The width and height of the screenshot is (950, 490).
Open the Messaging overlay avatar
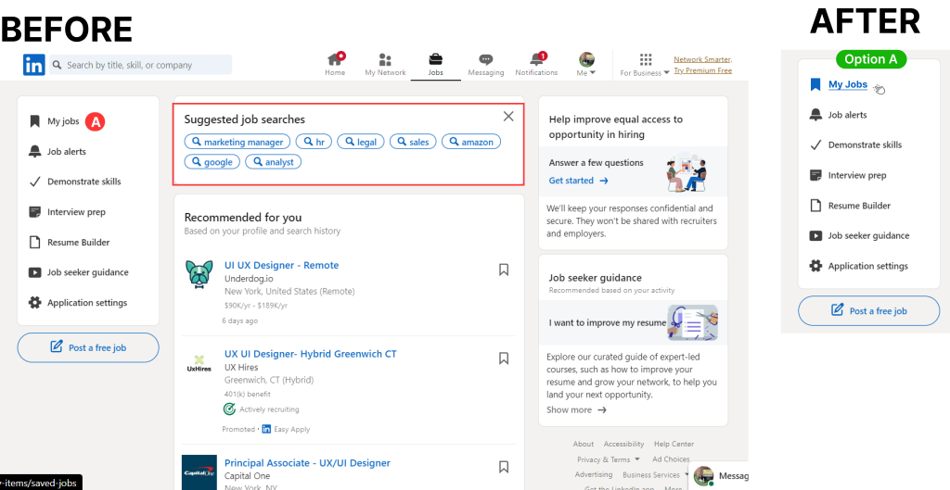(703, 476)
